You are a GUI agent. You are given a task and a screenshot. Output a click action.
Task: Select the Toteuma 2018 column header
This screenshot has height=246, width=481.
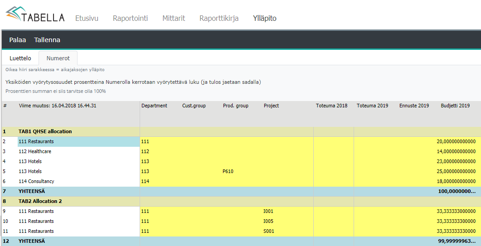point(331,106)
